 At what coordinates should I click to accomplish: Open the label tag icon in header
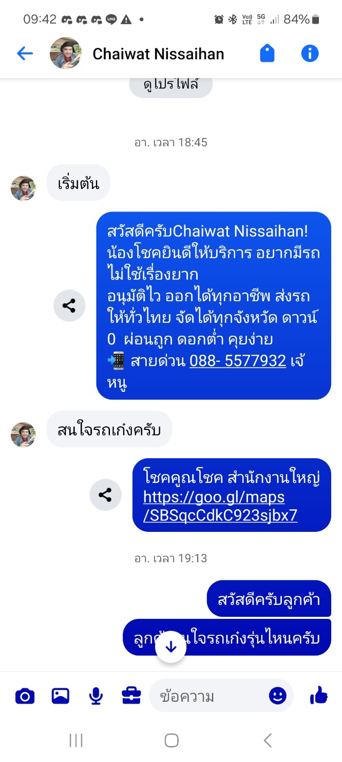tap(267, 53)
